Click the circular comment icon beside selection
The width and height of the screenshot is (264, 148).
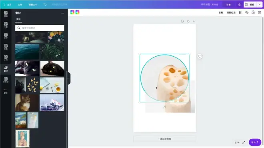(x=200, y=56)
